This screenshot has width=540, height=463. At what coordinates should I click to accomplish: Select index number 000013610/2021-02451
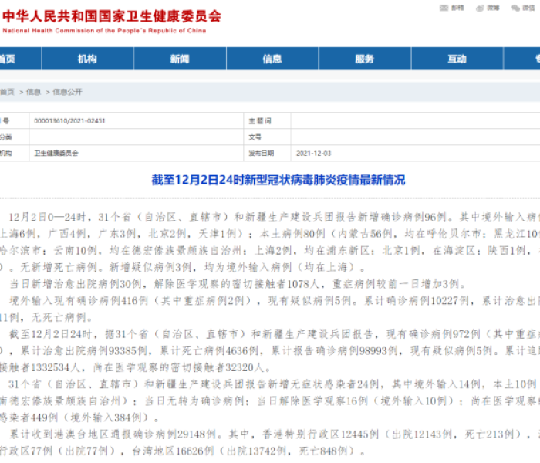[69, 121]
